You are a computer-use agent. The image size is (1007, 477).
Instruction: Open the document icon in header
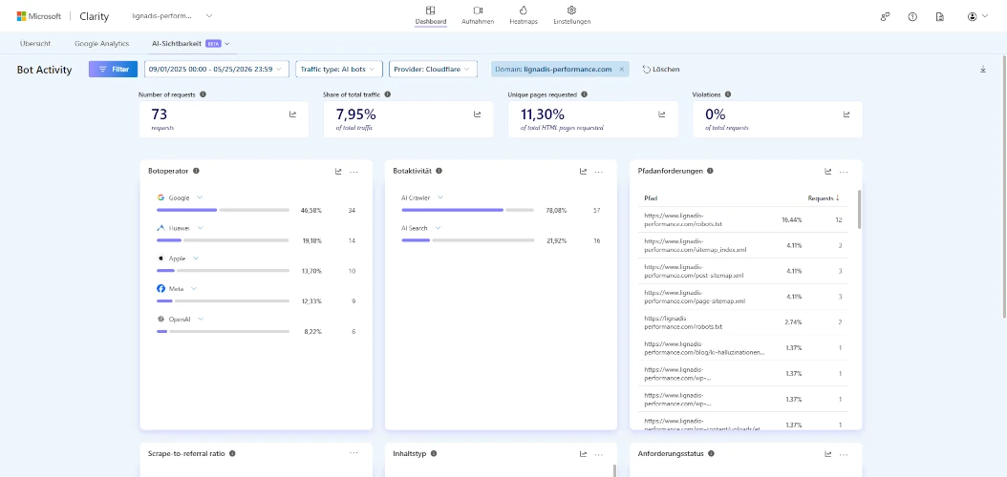pos(939,16)
